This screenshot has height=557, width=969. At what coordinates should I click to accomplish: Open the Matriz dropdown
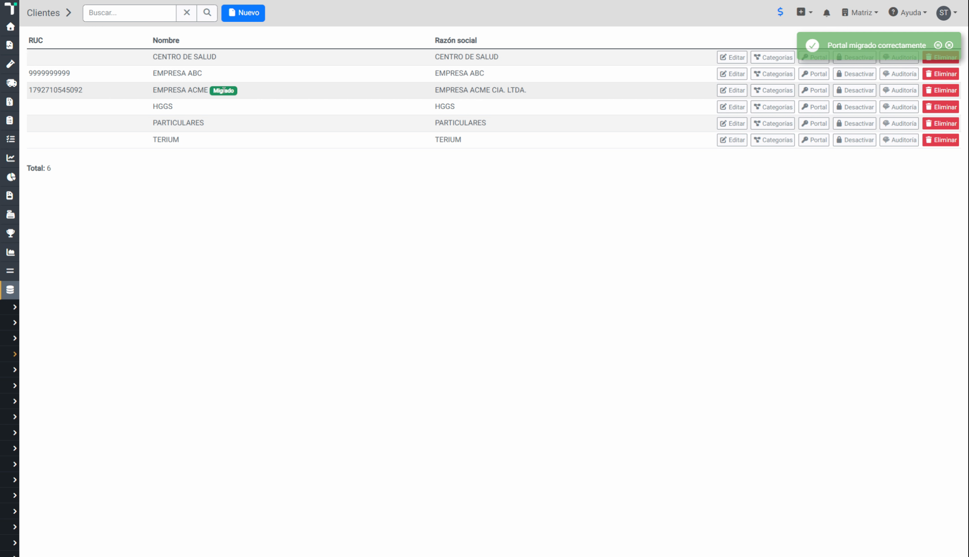[x=860, y=13]
